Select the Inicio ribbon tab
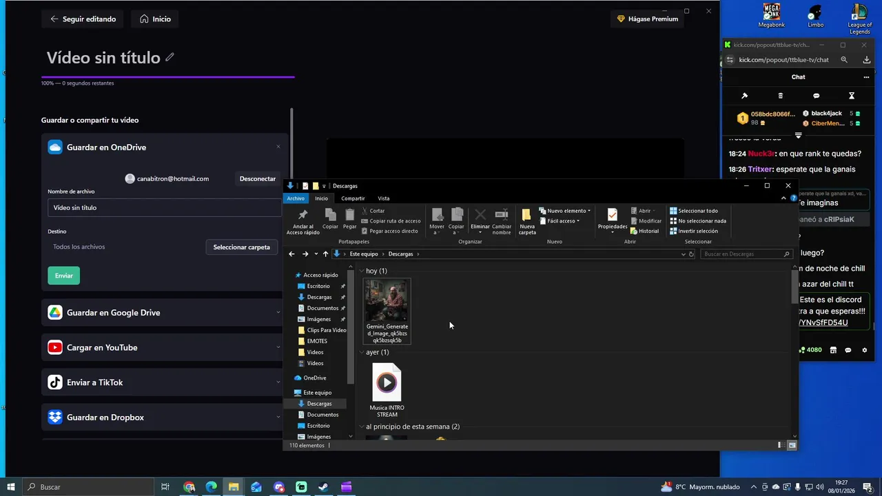This screenshot has width=882, height=496. [x=322, y=198]
